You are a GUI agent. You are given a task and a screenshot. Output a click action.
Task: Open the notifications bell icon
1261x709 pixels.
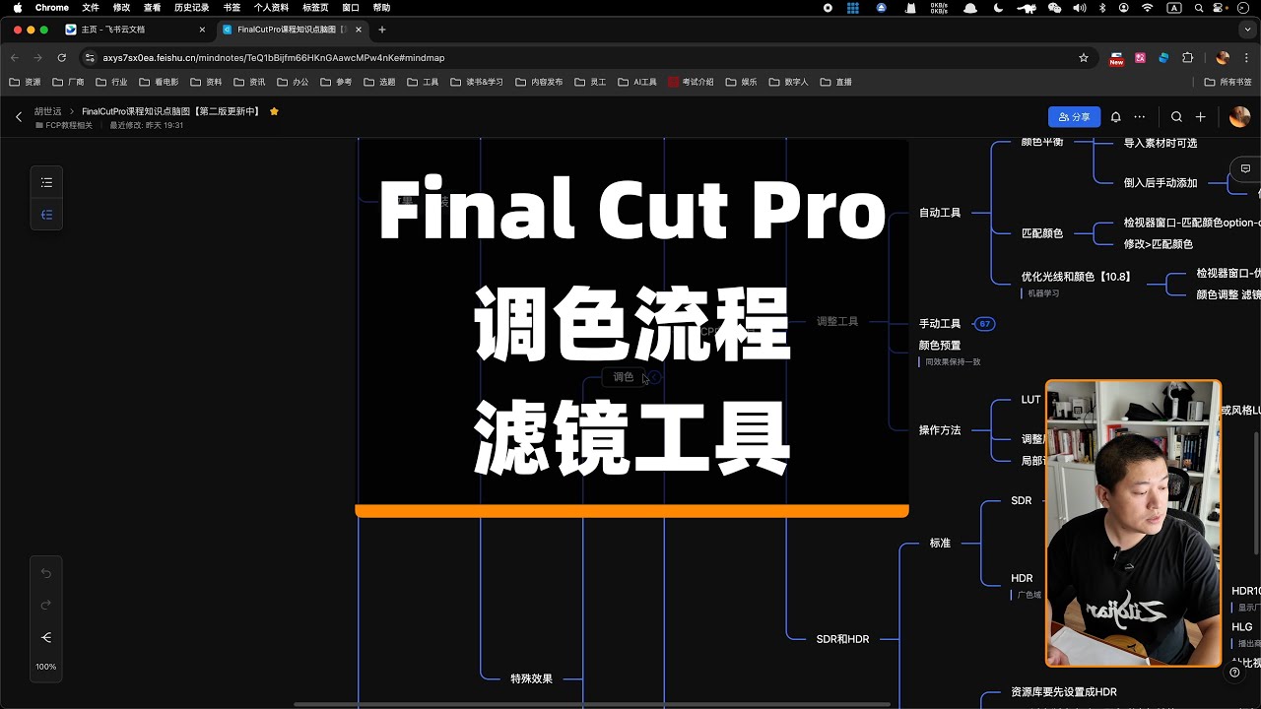click(1115, 116)
